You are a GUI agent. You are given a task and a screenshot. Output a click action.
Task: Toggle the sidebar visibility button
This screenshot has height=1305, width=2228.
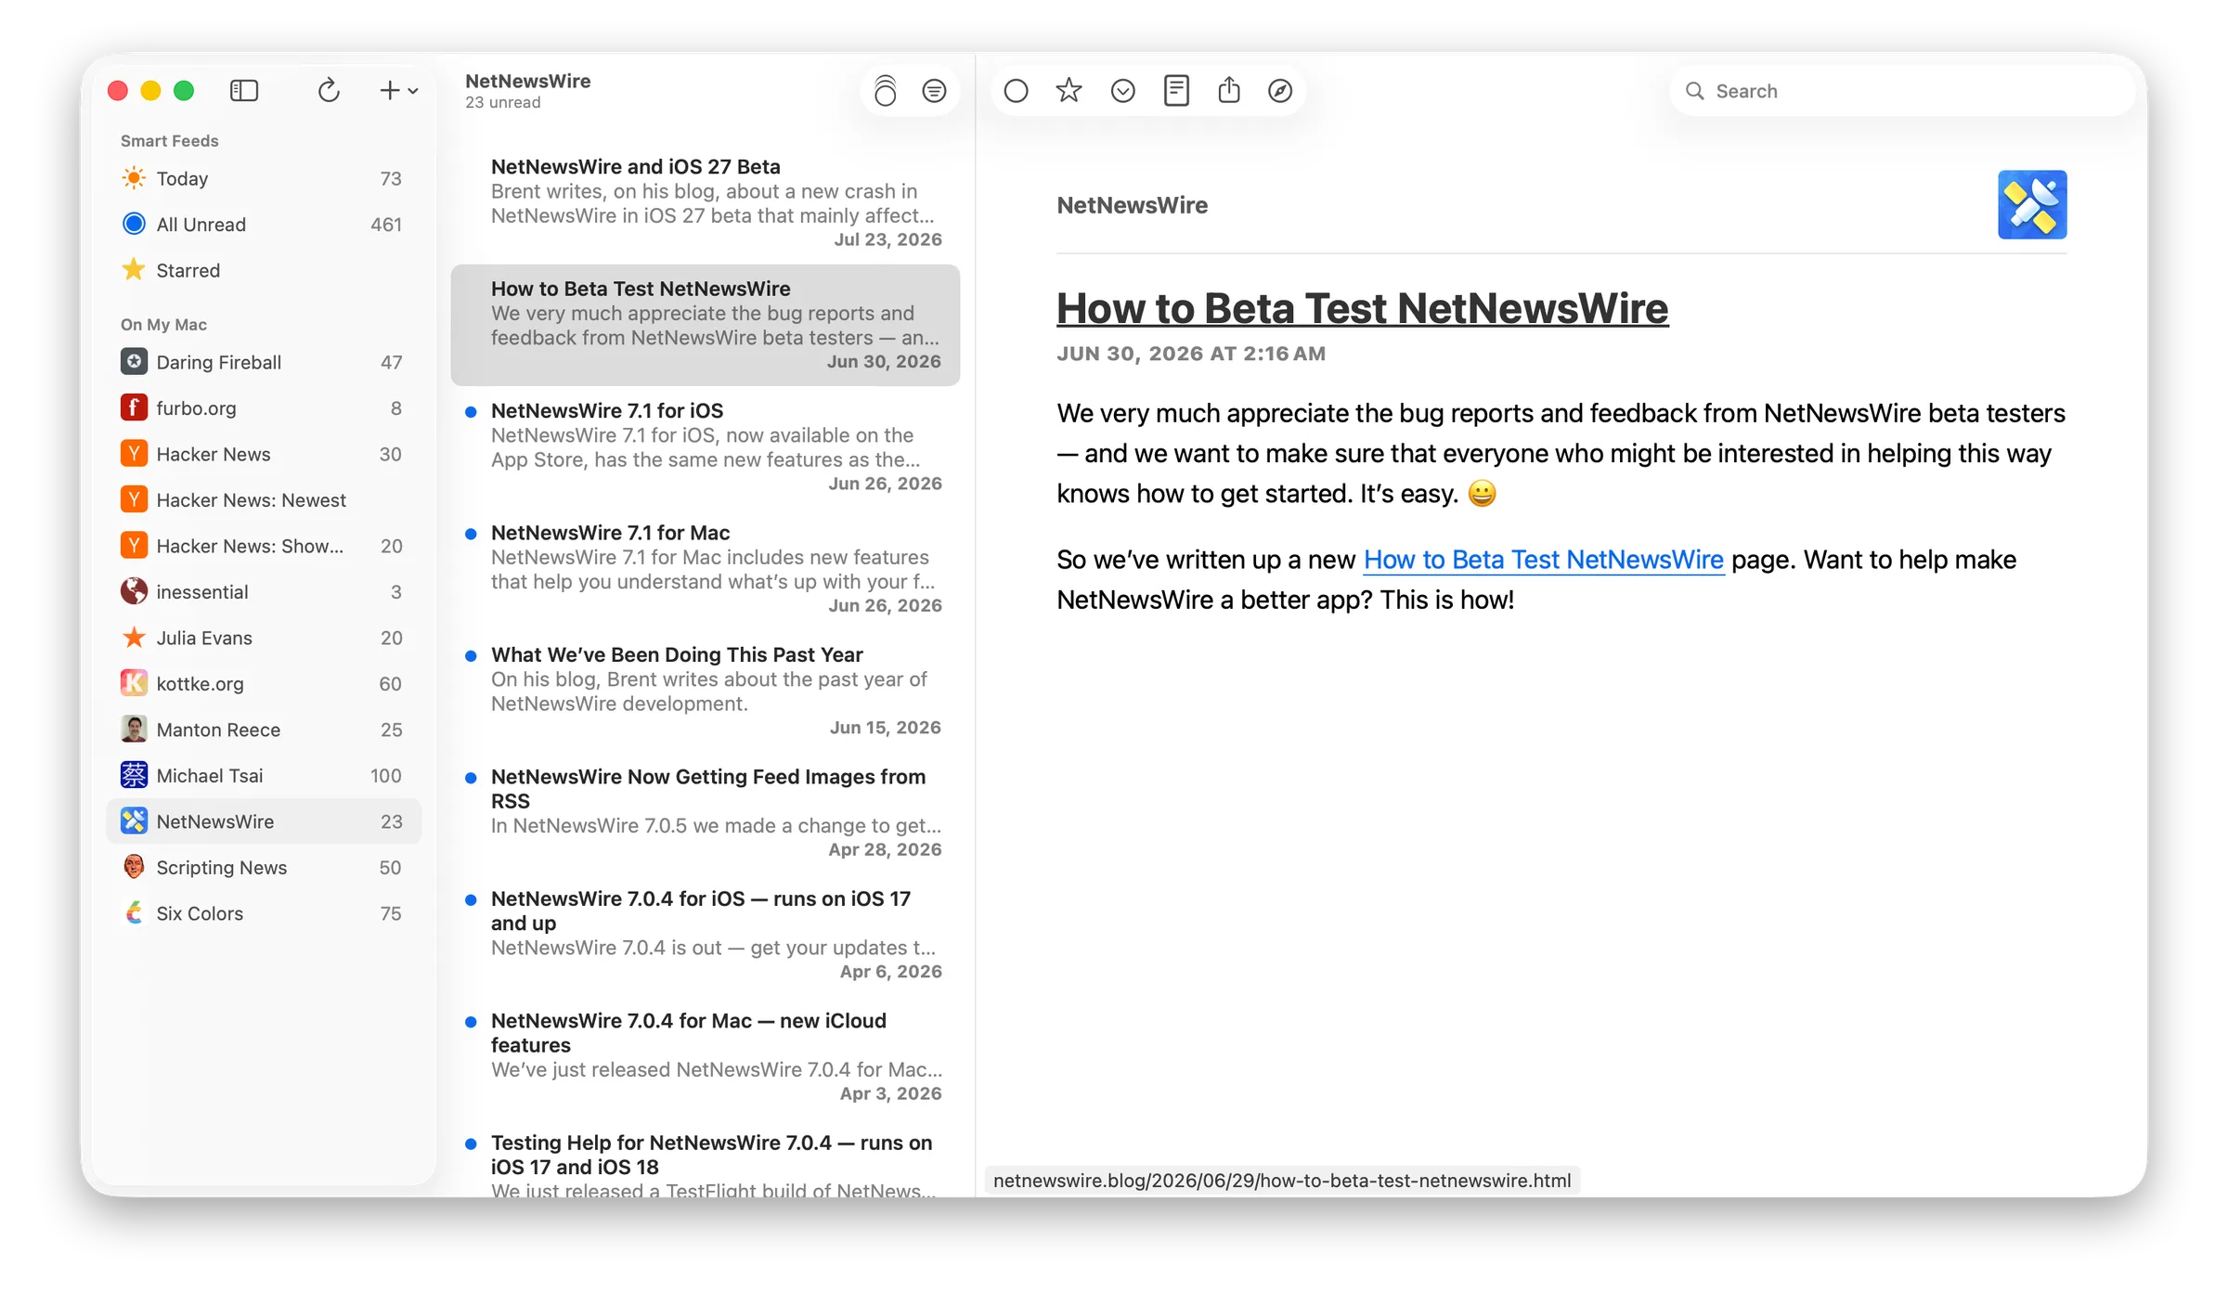(244, 90)
